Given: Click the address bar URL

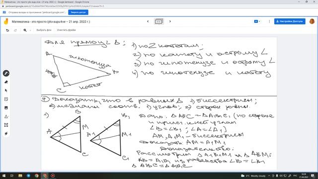Looking at the screenshot, I should coord(55,6).
